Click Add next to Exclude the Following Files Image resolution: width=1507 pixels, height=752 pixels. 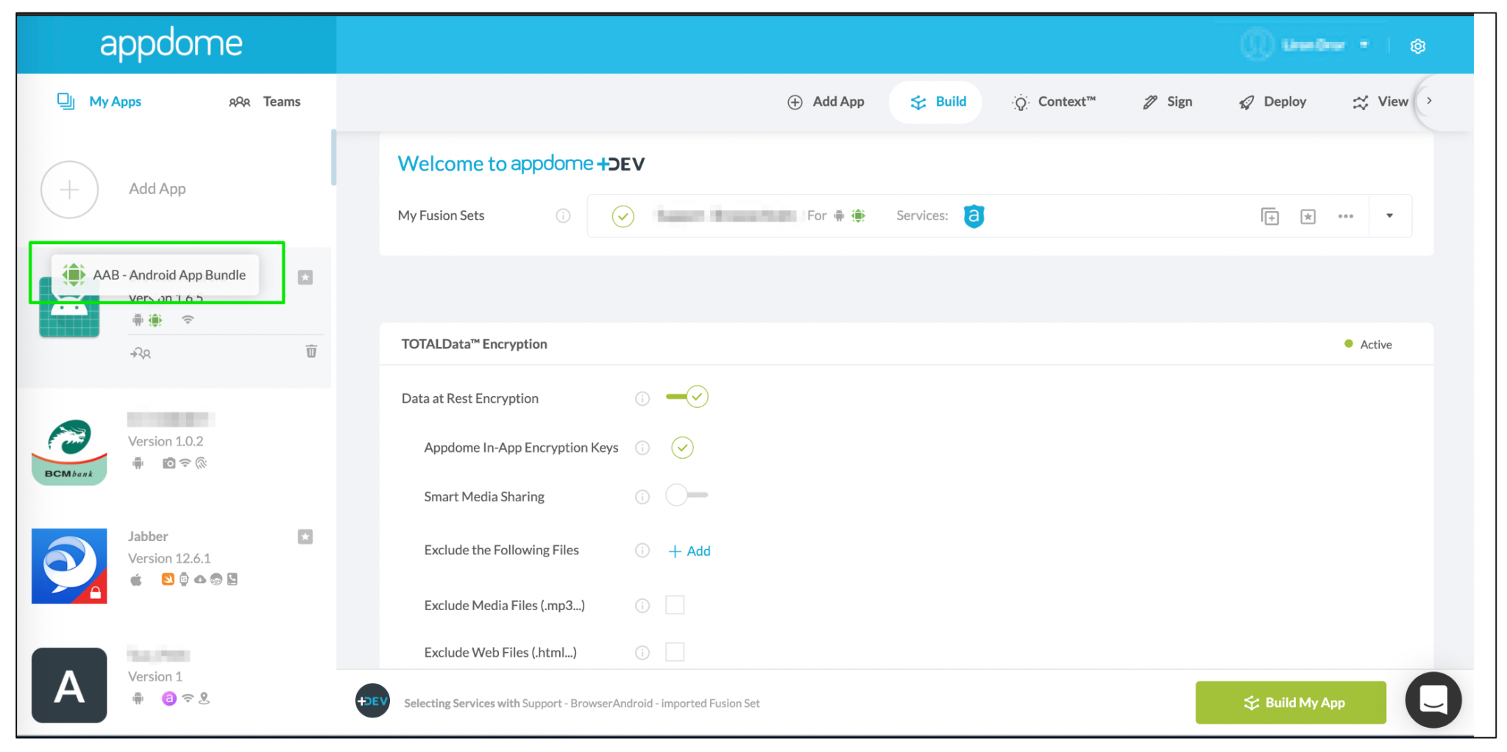[689, 551]
